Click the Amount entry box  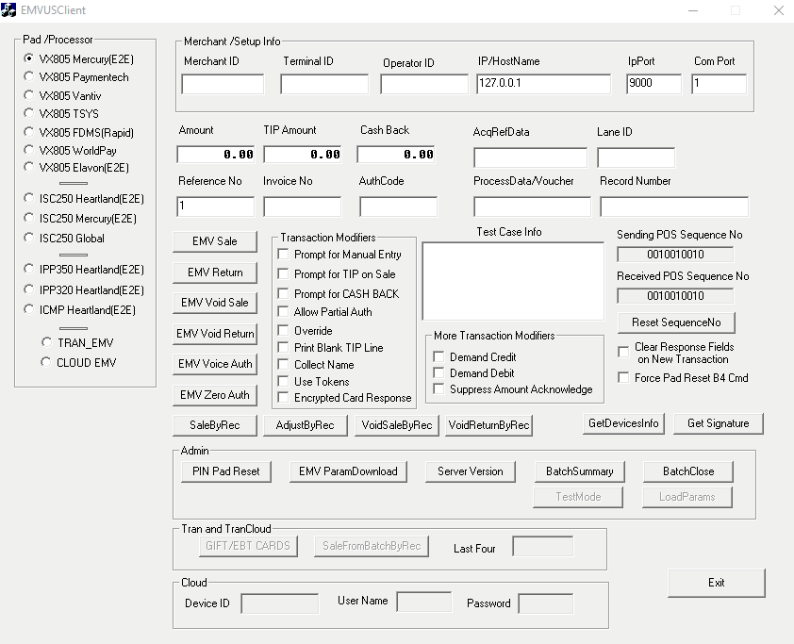(215, 155)
